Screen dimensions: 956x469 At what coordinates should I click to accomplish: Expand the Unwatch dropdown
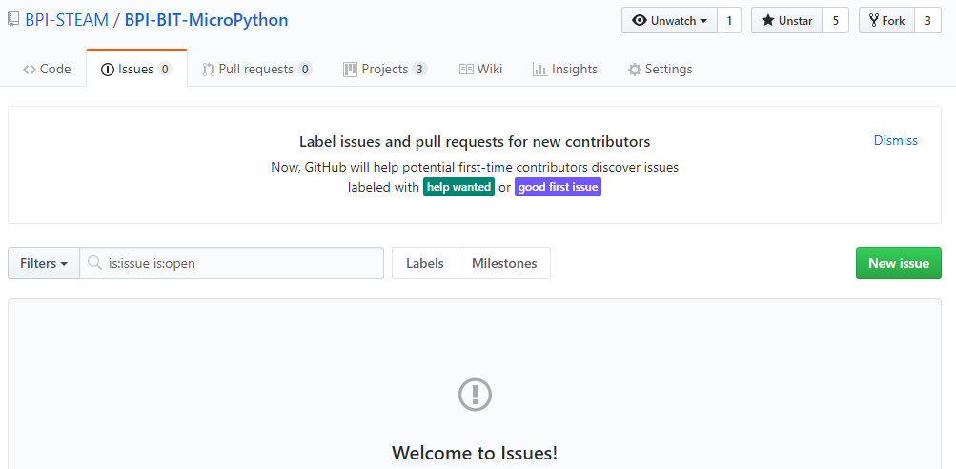pos(669,20)
